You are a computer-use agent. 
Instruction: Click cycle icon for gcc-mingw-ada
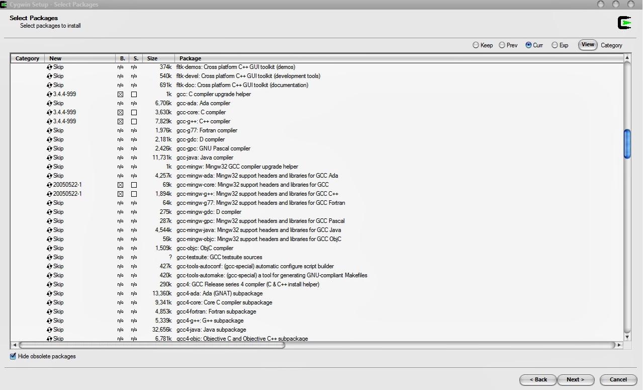[50, 176]
